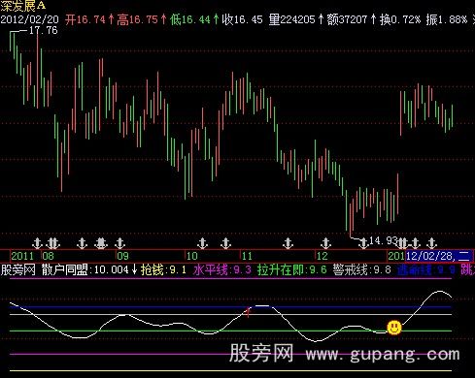Image resolution: width=475 pixels, height=378 pixels.
Task: Click the closing price 收16.45
Action: click(242, 19)
